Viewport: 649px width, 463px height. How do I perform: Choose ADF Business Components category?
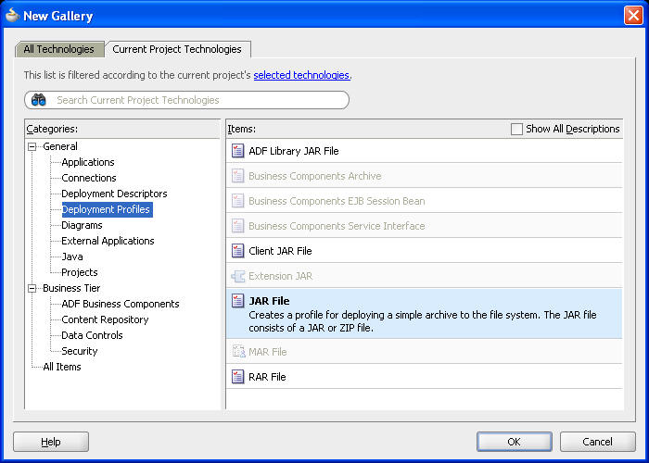coord(121,304)
